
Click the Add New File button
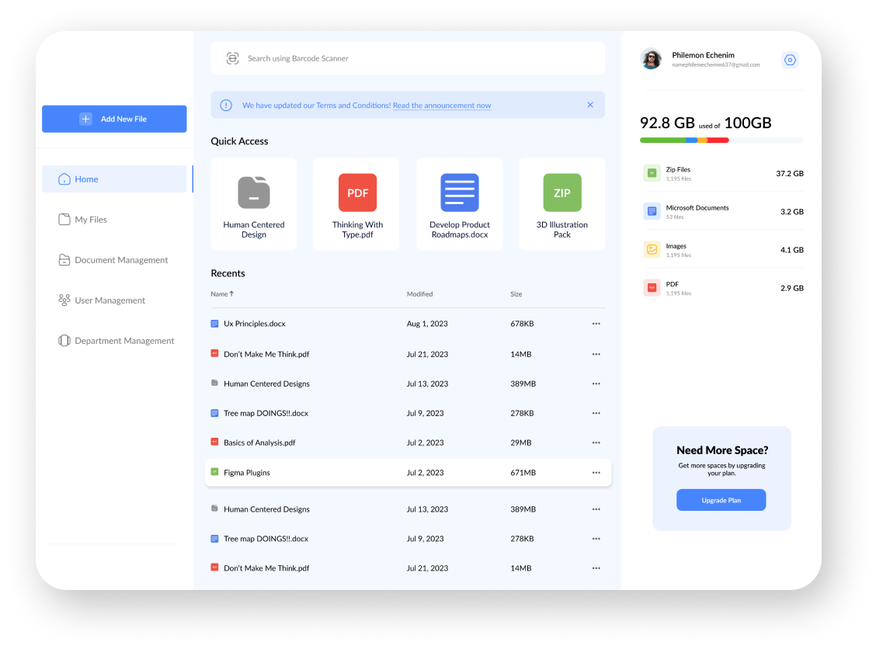(x=114, y=119)
